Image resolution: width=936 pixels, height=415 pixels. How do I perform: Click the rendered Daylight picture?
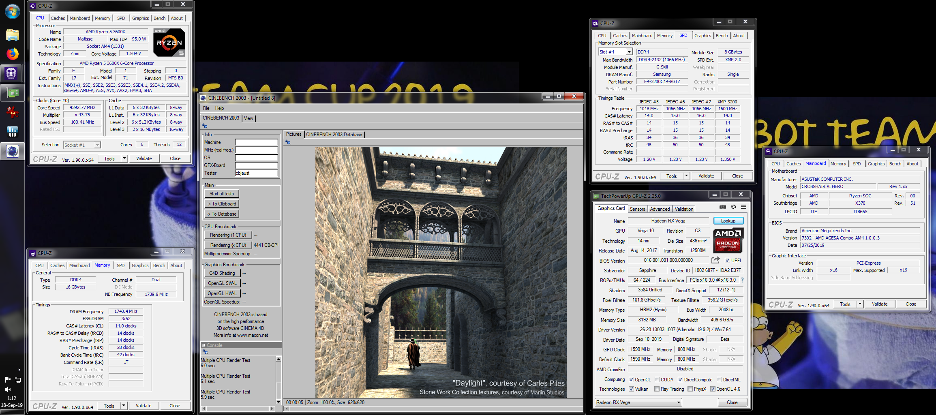(x=441, y=272)
